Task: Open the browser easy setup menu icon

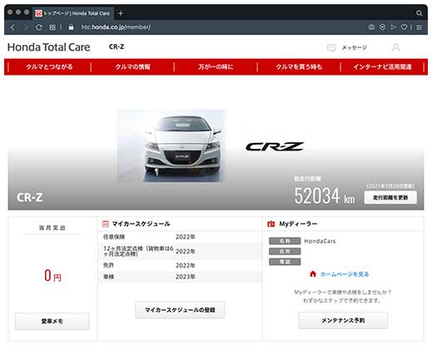Action: click(x=420, y=27)
